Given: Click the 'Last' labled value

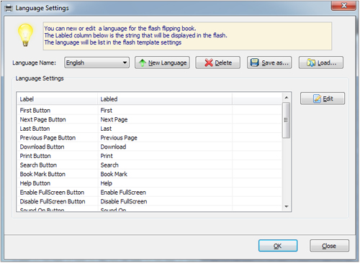Looking at the screenshot, I should [x=106, y=129].
